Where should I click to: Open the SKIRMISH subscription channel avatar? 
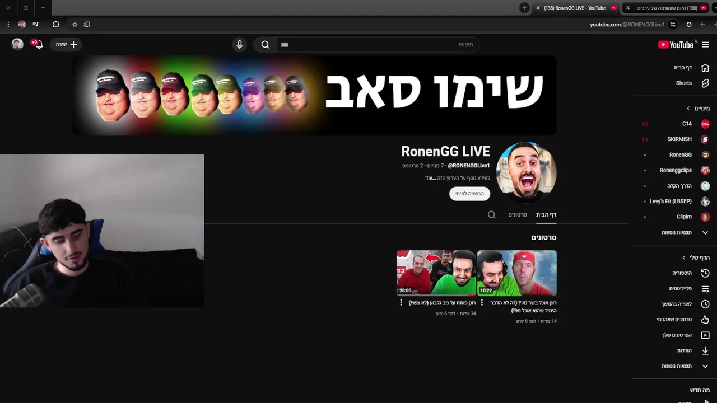coord(705,139)
